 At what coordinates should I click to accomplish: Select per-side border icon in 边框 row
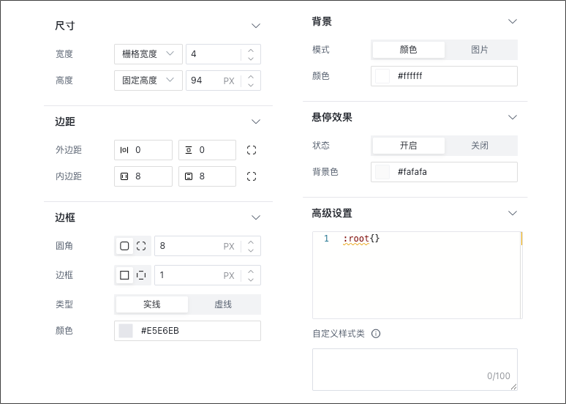141,275
